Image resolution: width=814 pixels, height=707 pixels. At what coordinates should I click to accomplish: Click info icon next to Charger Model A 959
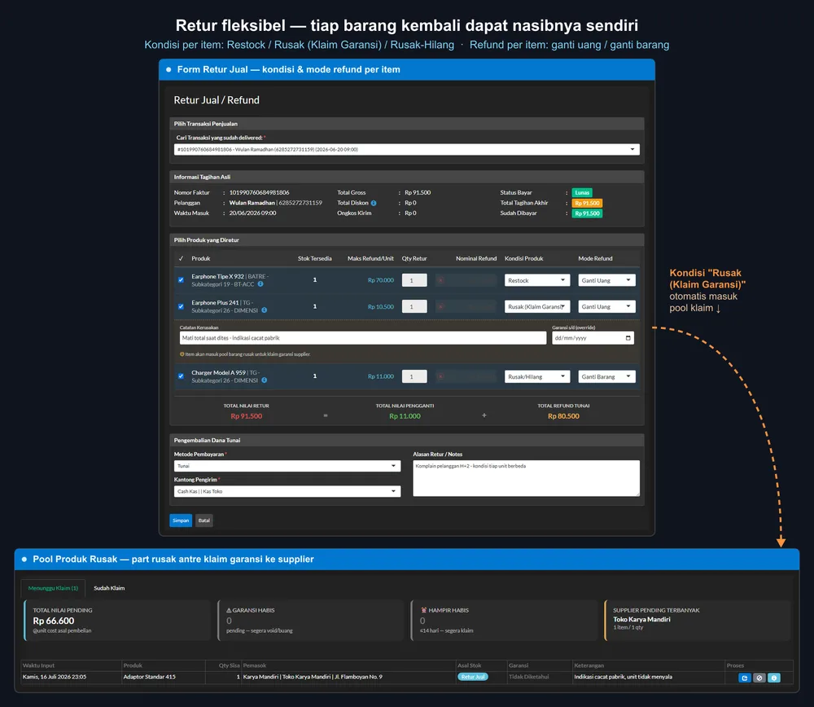265,380
